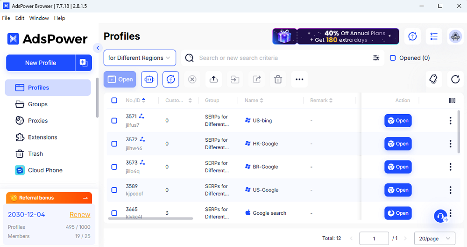Viewport: 467px width, 247px height.
Task: Go to Proxies in sidebar
Action: pyautogui.click(x=48, y=121)
